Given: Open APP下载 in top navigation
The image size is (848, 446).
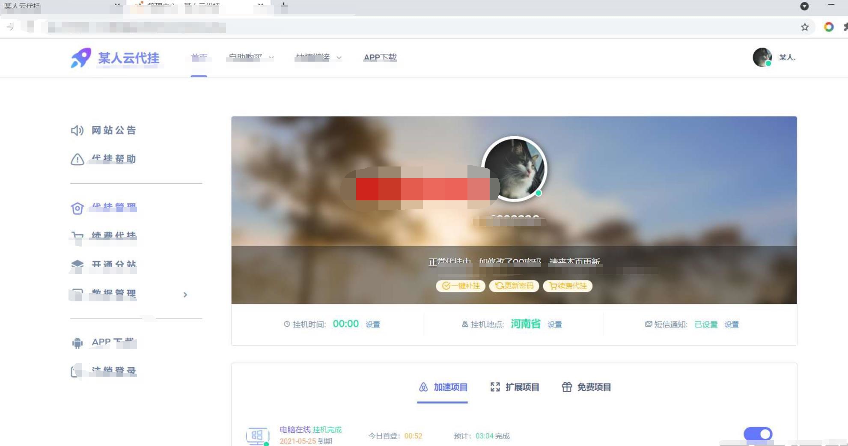Looking at the screenshot, I should [380, 57].
